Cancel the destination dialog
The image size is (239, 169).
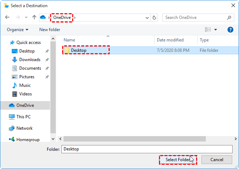click(216, 160)
